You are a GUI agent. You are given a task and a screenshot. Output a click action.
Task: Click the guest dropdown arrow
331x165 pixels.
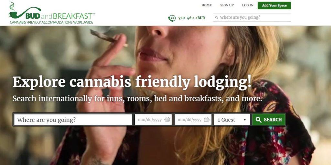tap(245, 120)
